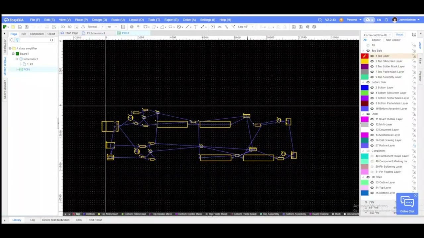
Task: Toggle eye for 4 Bottom Silkscreen Layer
Action: pos(372,93)
